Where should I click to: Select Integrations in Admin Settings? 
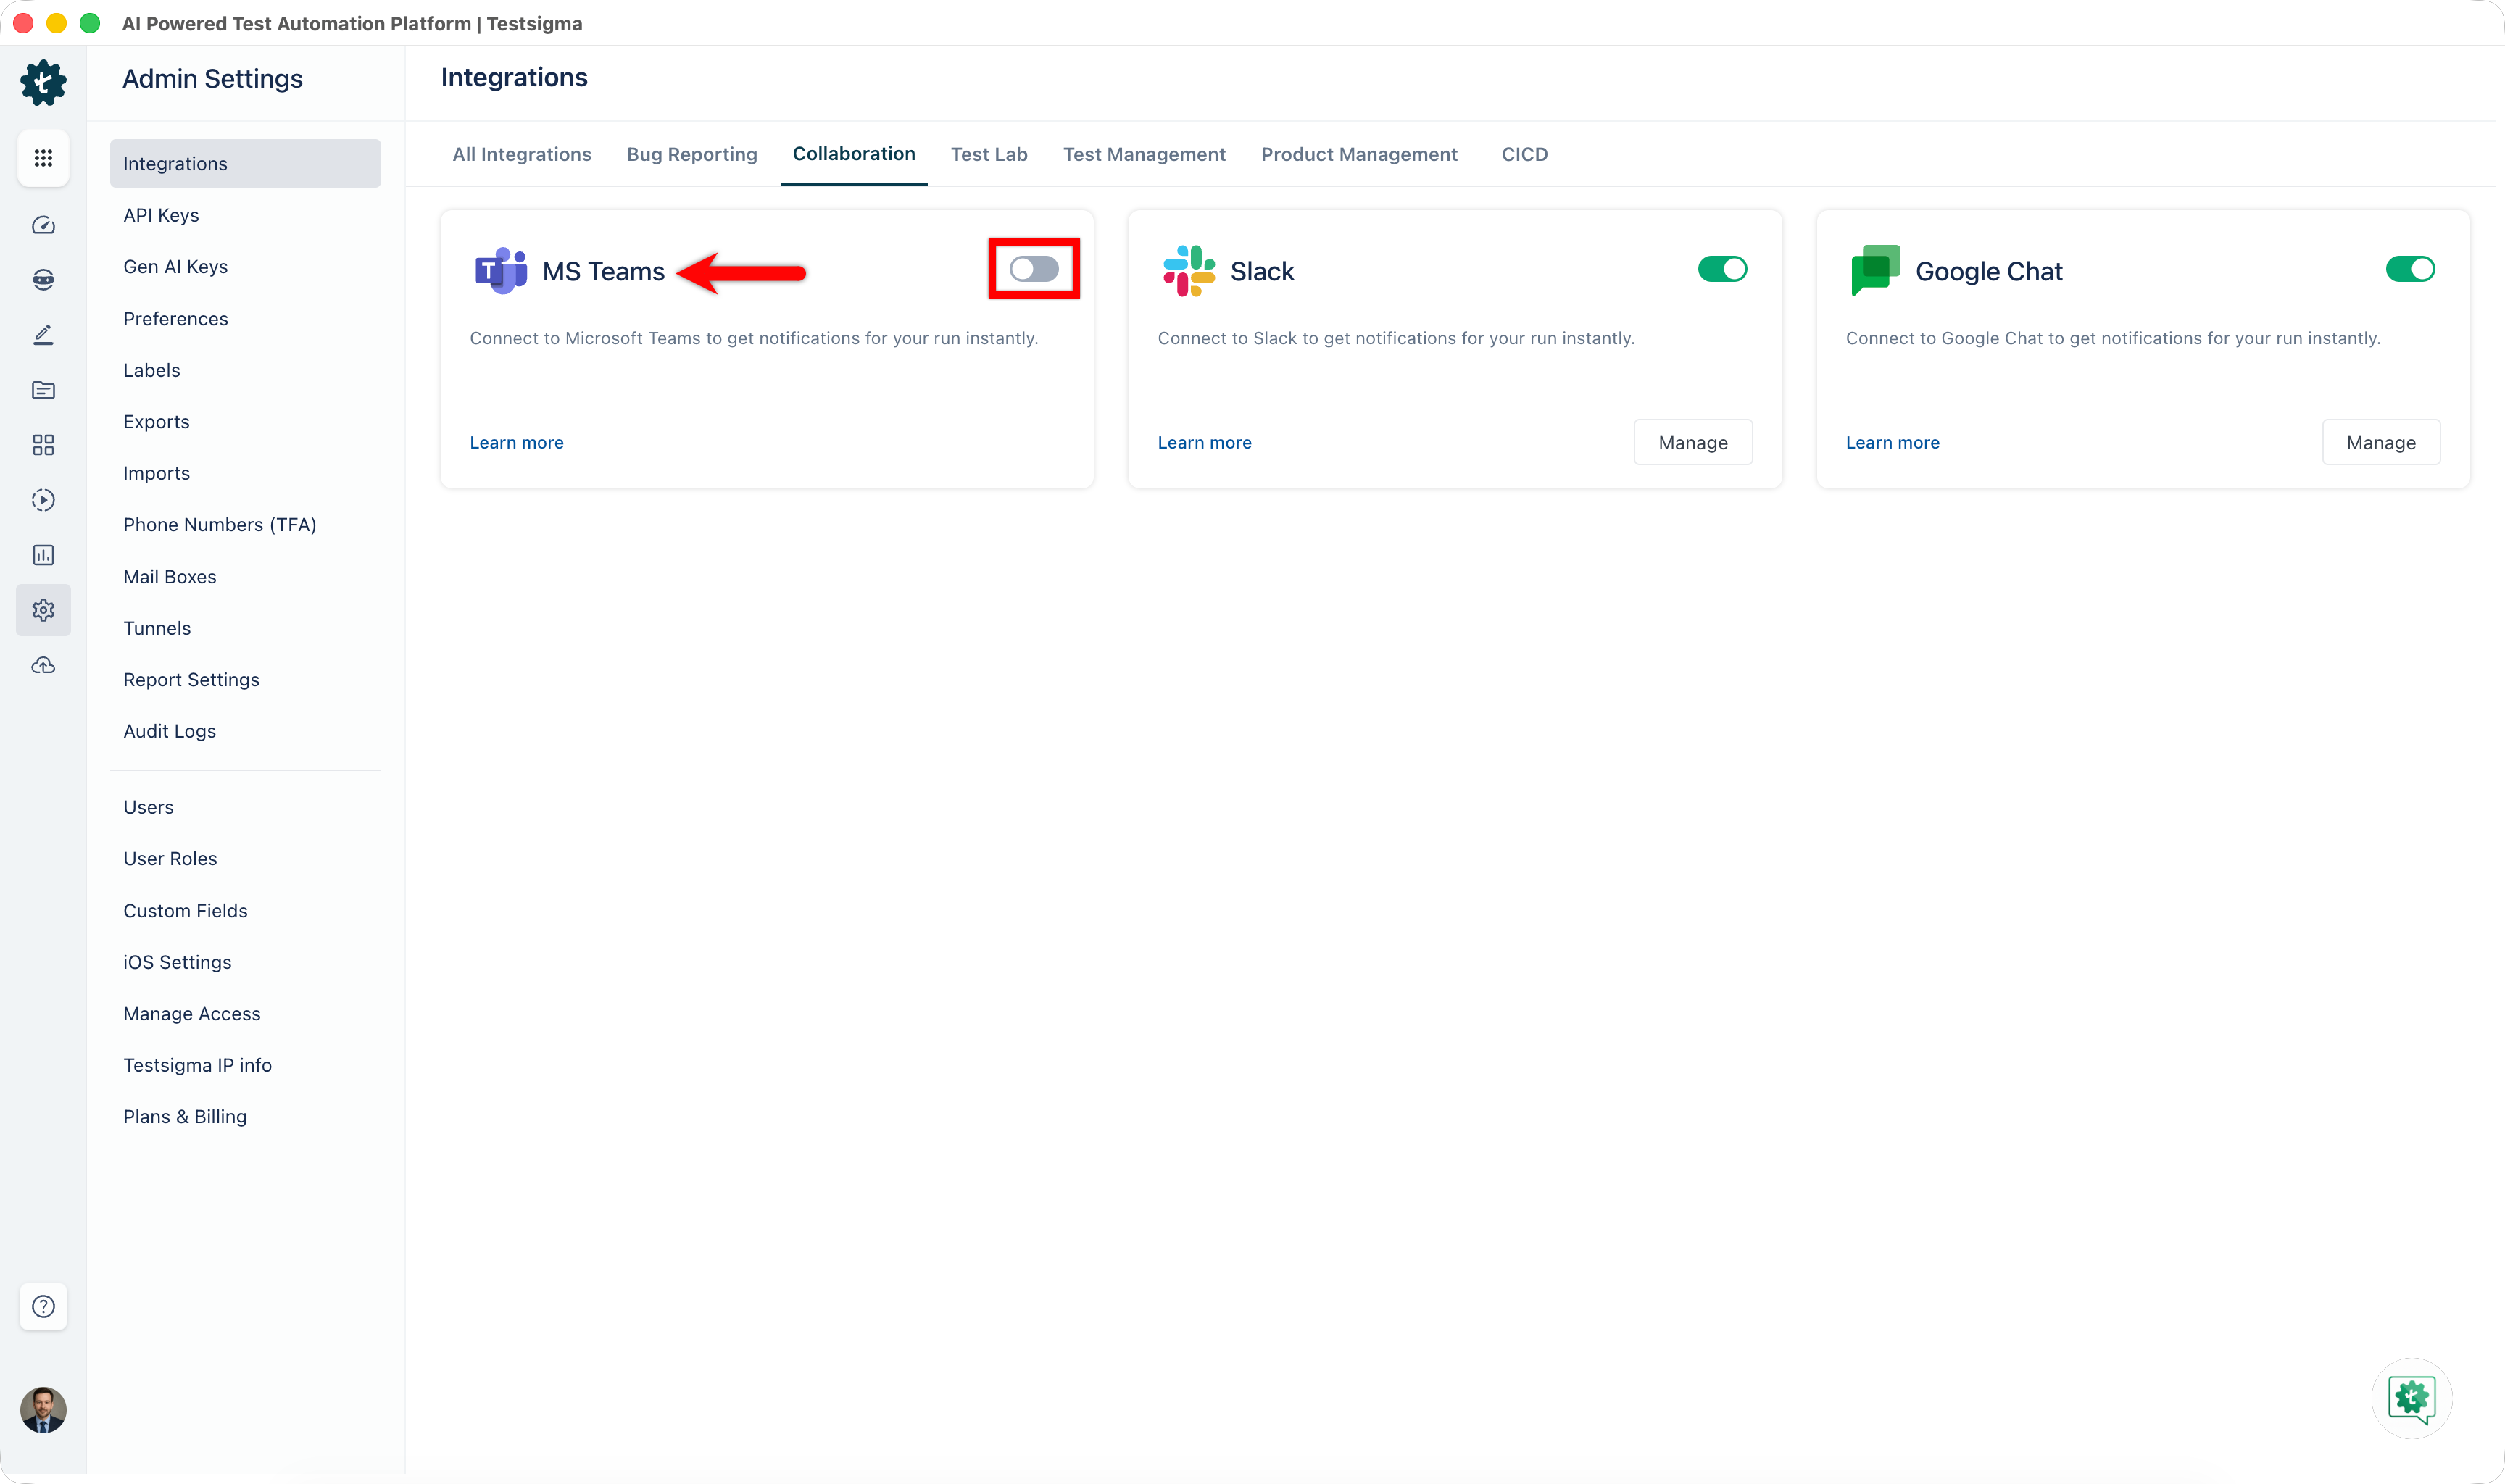pyautogui.click(x=245, y=163)
